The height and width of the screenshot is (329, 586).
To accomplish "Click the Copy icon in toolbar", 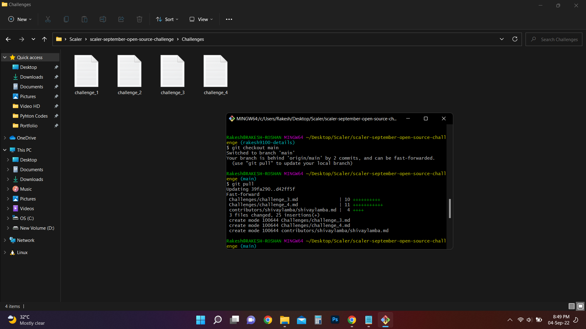I will 66,19.
